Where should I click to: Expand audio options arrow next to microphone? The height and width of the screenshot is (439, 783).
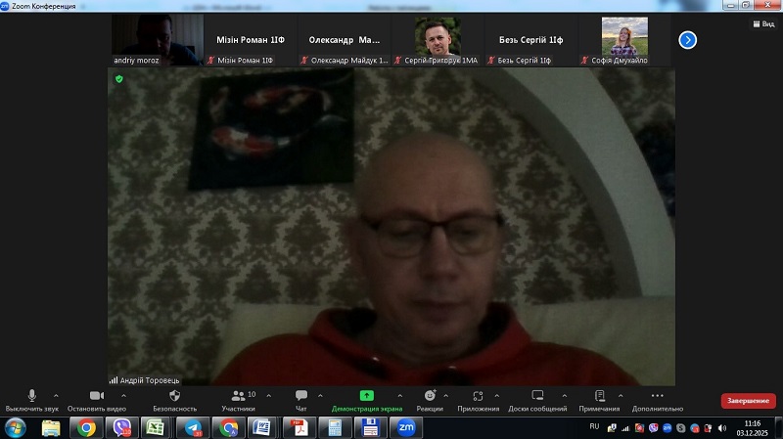[56, 396]
